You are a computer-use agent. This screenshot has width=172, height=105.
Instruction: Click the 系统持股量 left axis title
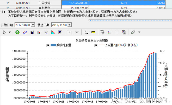tap(7, 74)
